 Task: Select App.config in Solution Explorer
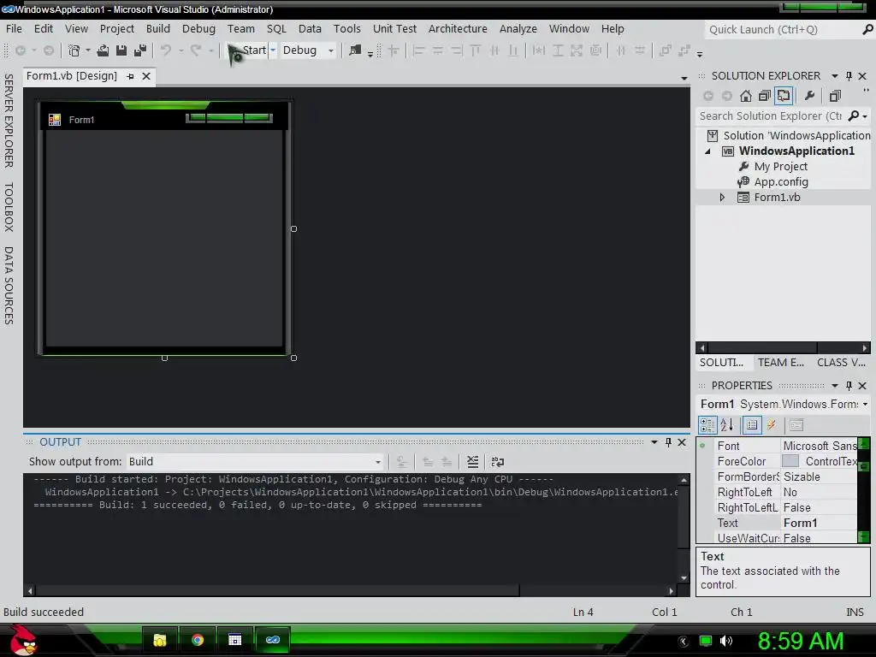(780, 181)
